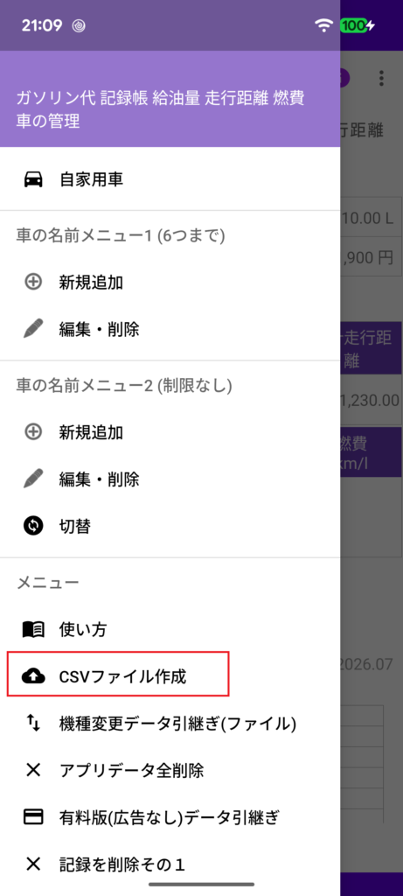Tap the plus icon under 車の名前メニュー2
This screenshot has height=896, width=403.
tap(33, 432)
